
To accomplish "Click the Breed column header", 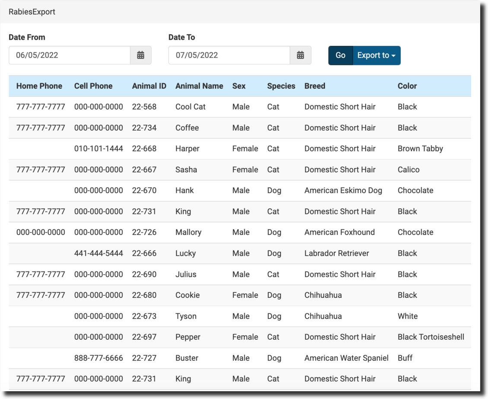I will coord(315,86).
